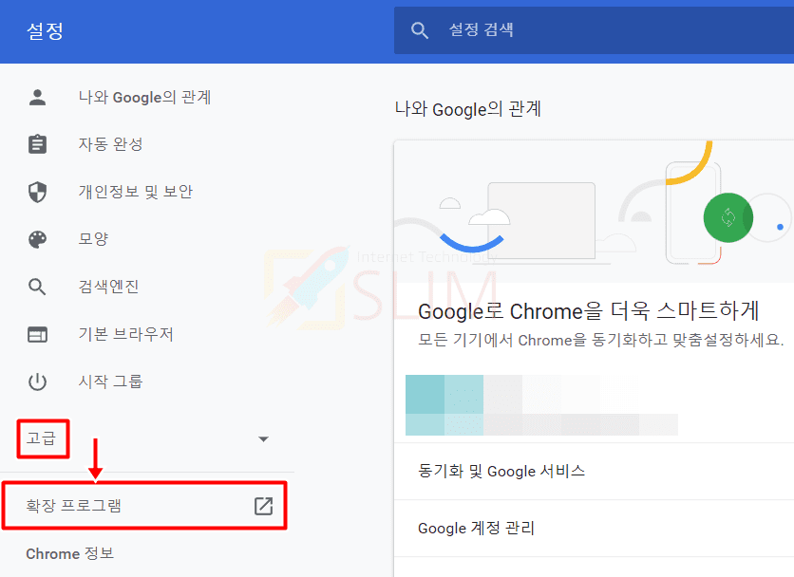Screen dimensions: 794x577
Task: Click the person icon beside 나와 Google의 관계
Action: point(37,97)
